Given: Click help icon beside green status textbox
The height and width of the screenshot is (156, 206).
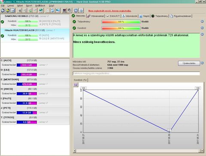Looking at the screenshot, I should [202, 34].
